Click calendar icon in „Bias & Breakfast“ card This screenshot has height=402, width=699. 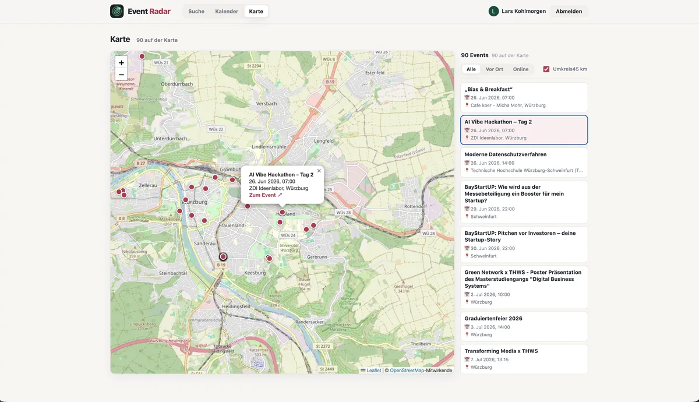point(467,98)
